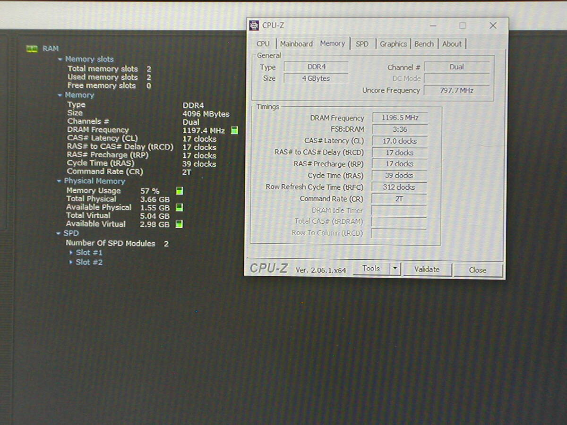
Task: Click the "57 %" memory usage value
Action: pos(150,191)
